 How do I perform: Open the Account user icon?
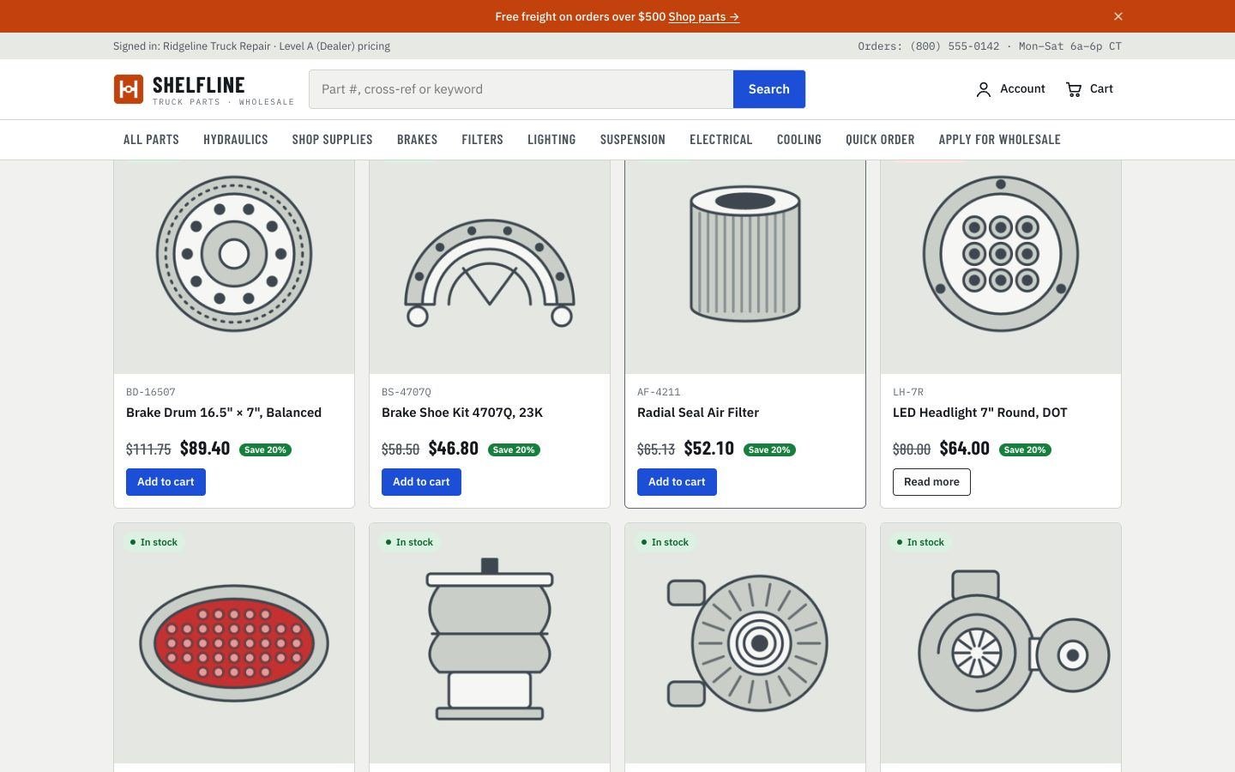tap(984, 89)
